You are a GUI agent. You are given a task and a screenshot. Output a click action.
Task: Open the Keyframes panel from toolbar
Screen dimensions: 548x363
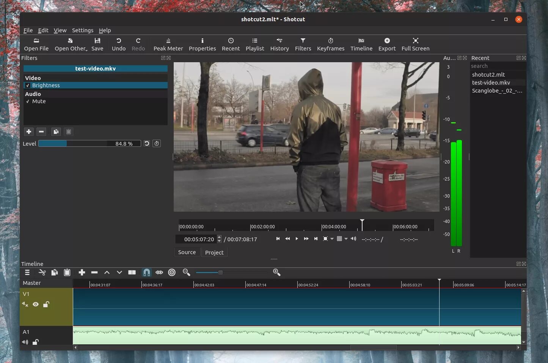(330, 44)
